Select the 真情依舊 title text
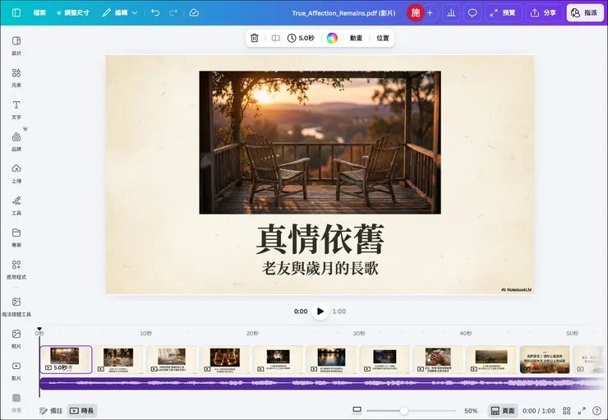 tap(320, 238)
